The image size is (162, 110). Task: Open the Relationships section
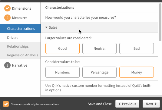pyautogui.click(x=21, y=46)
